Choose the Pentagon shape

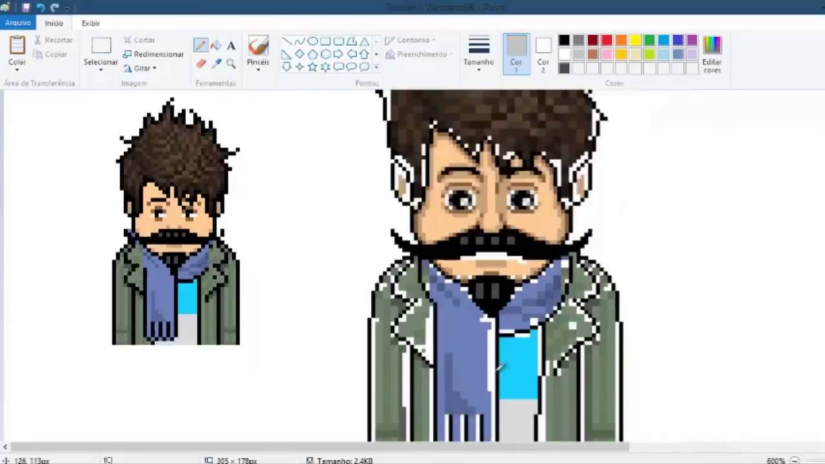point(313,54)
